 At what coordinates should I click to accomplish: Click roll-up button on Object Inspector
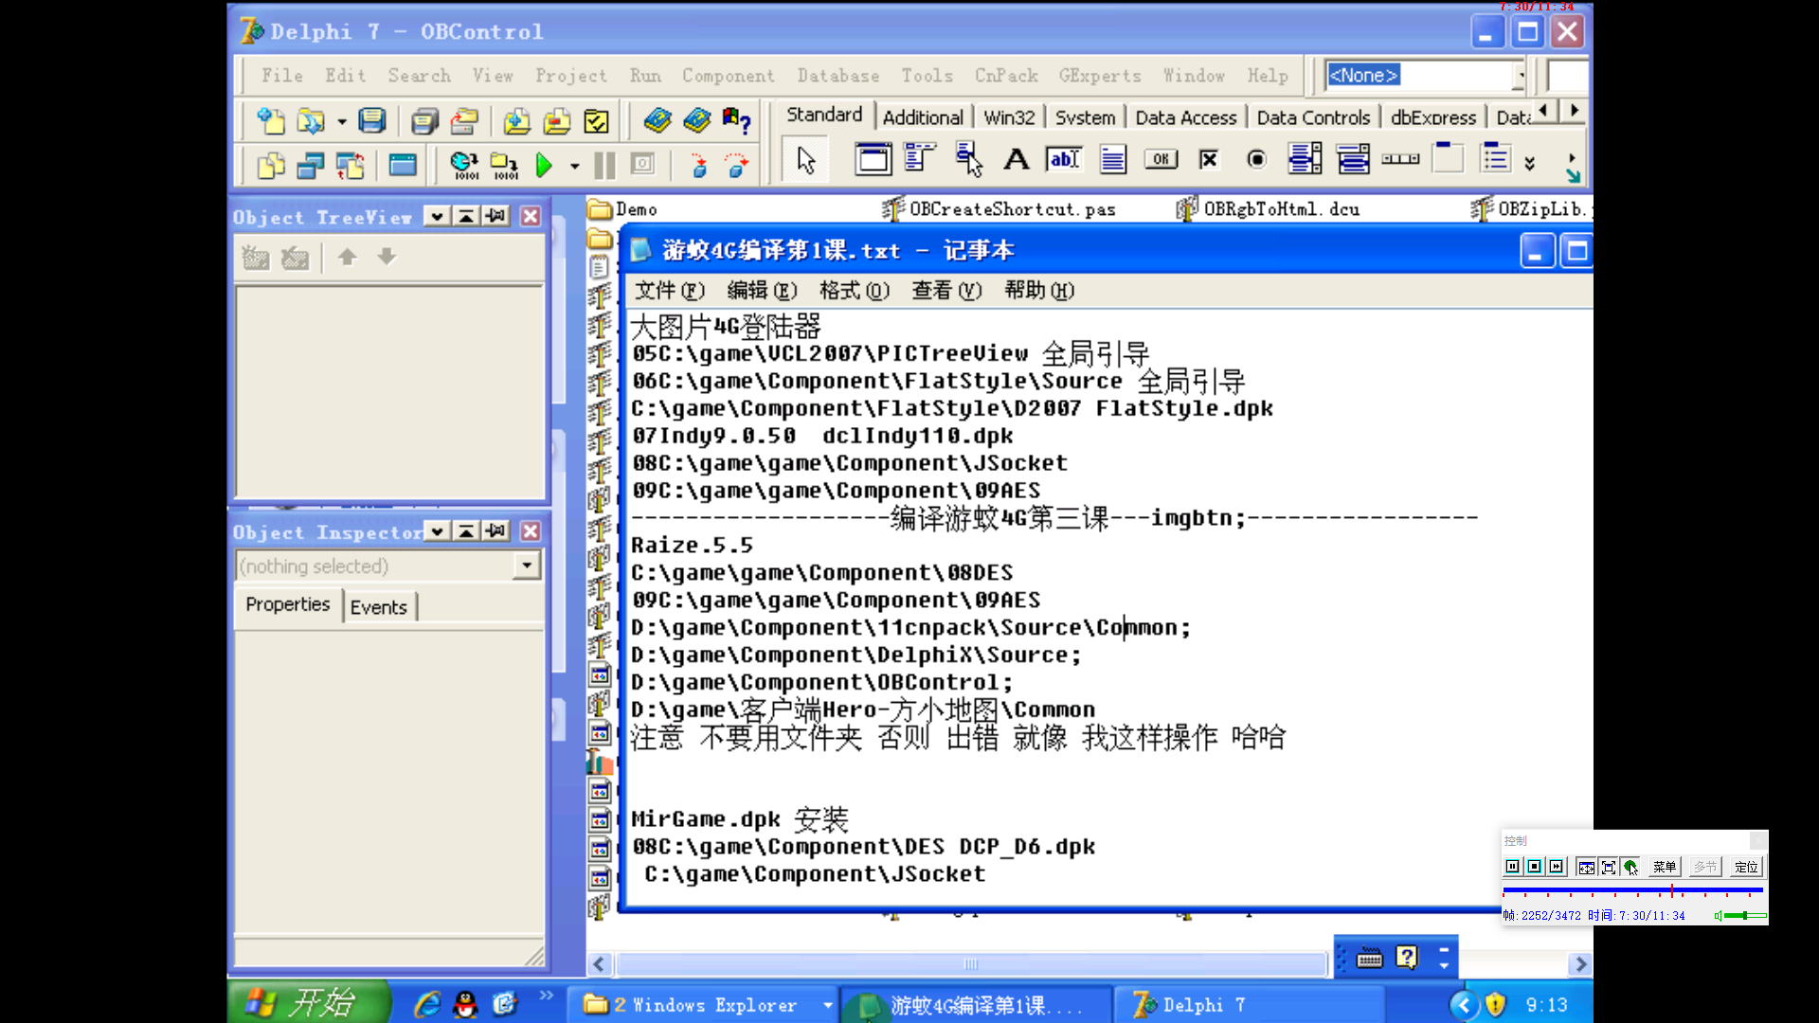466,531
